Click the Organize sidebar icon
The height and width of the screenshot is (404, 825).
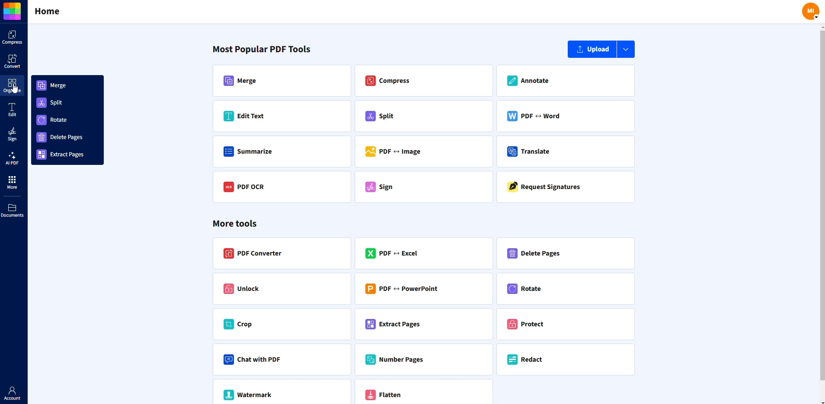[x=12, y=85]
